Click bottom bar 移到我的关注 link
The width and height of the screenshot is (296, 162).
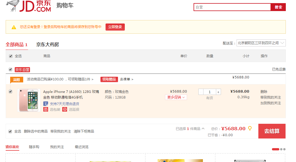tap(61, 131)
